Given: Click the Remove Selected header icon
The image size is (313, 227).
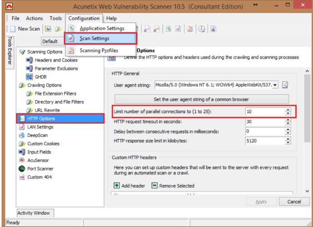Looking at the screenshot, I should (155, 185).
